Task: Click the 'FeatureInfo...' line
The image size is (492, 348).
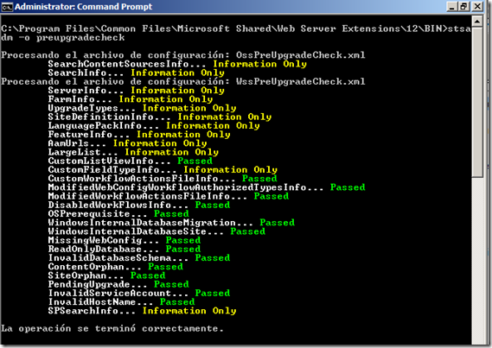Action: (x=139, y=134)
